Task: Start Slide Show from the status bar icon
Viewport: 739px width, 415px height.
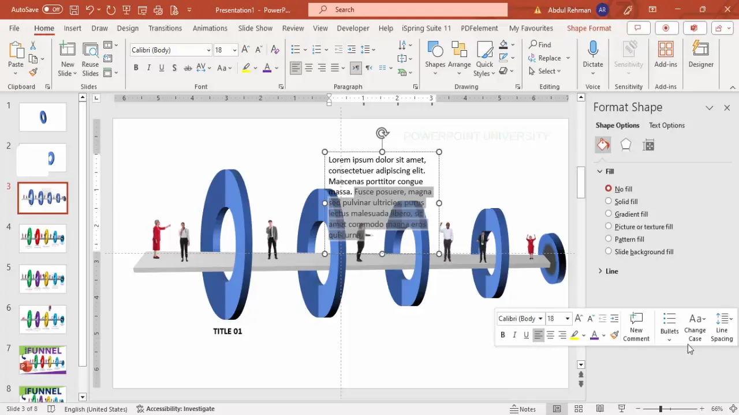Action: pyautogui.click(x=622, y=409)
